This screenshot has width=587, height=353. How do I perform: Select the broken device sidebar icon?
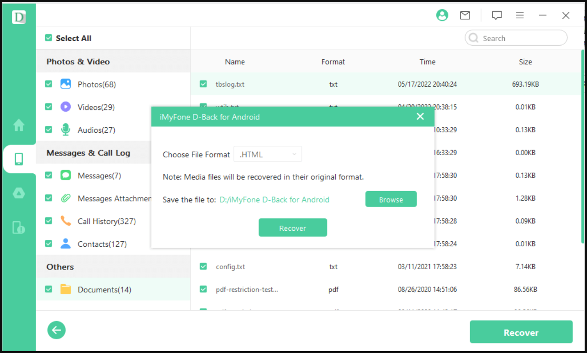click(19, 227)
